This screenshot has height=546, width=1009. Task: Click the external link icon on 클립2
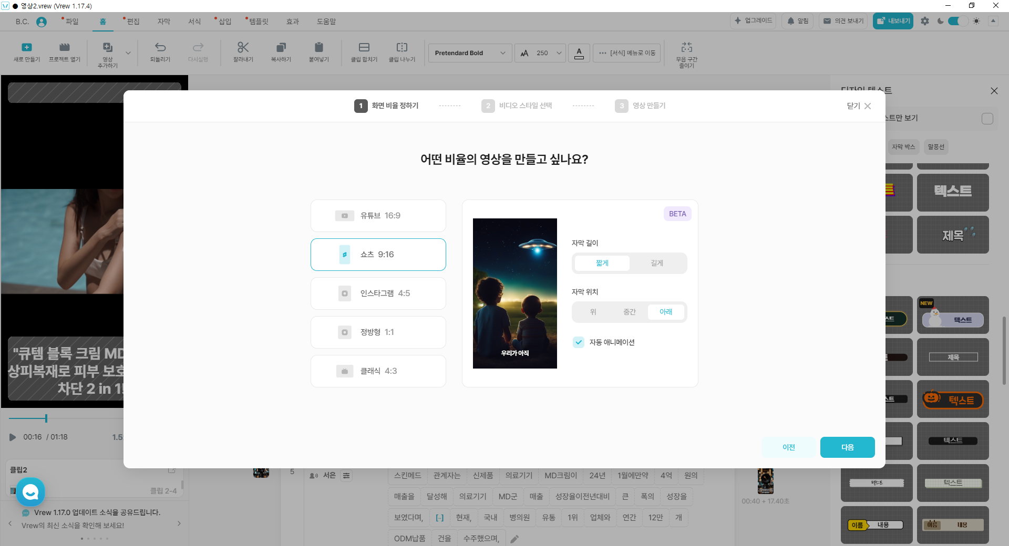(x=172, y=470)
